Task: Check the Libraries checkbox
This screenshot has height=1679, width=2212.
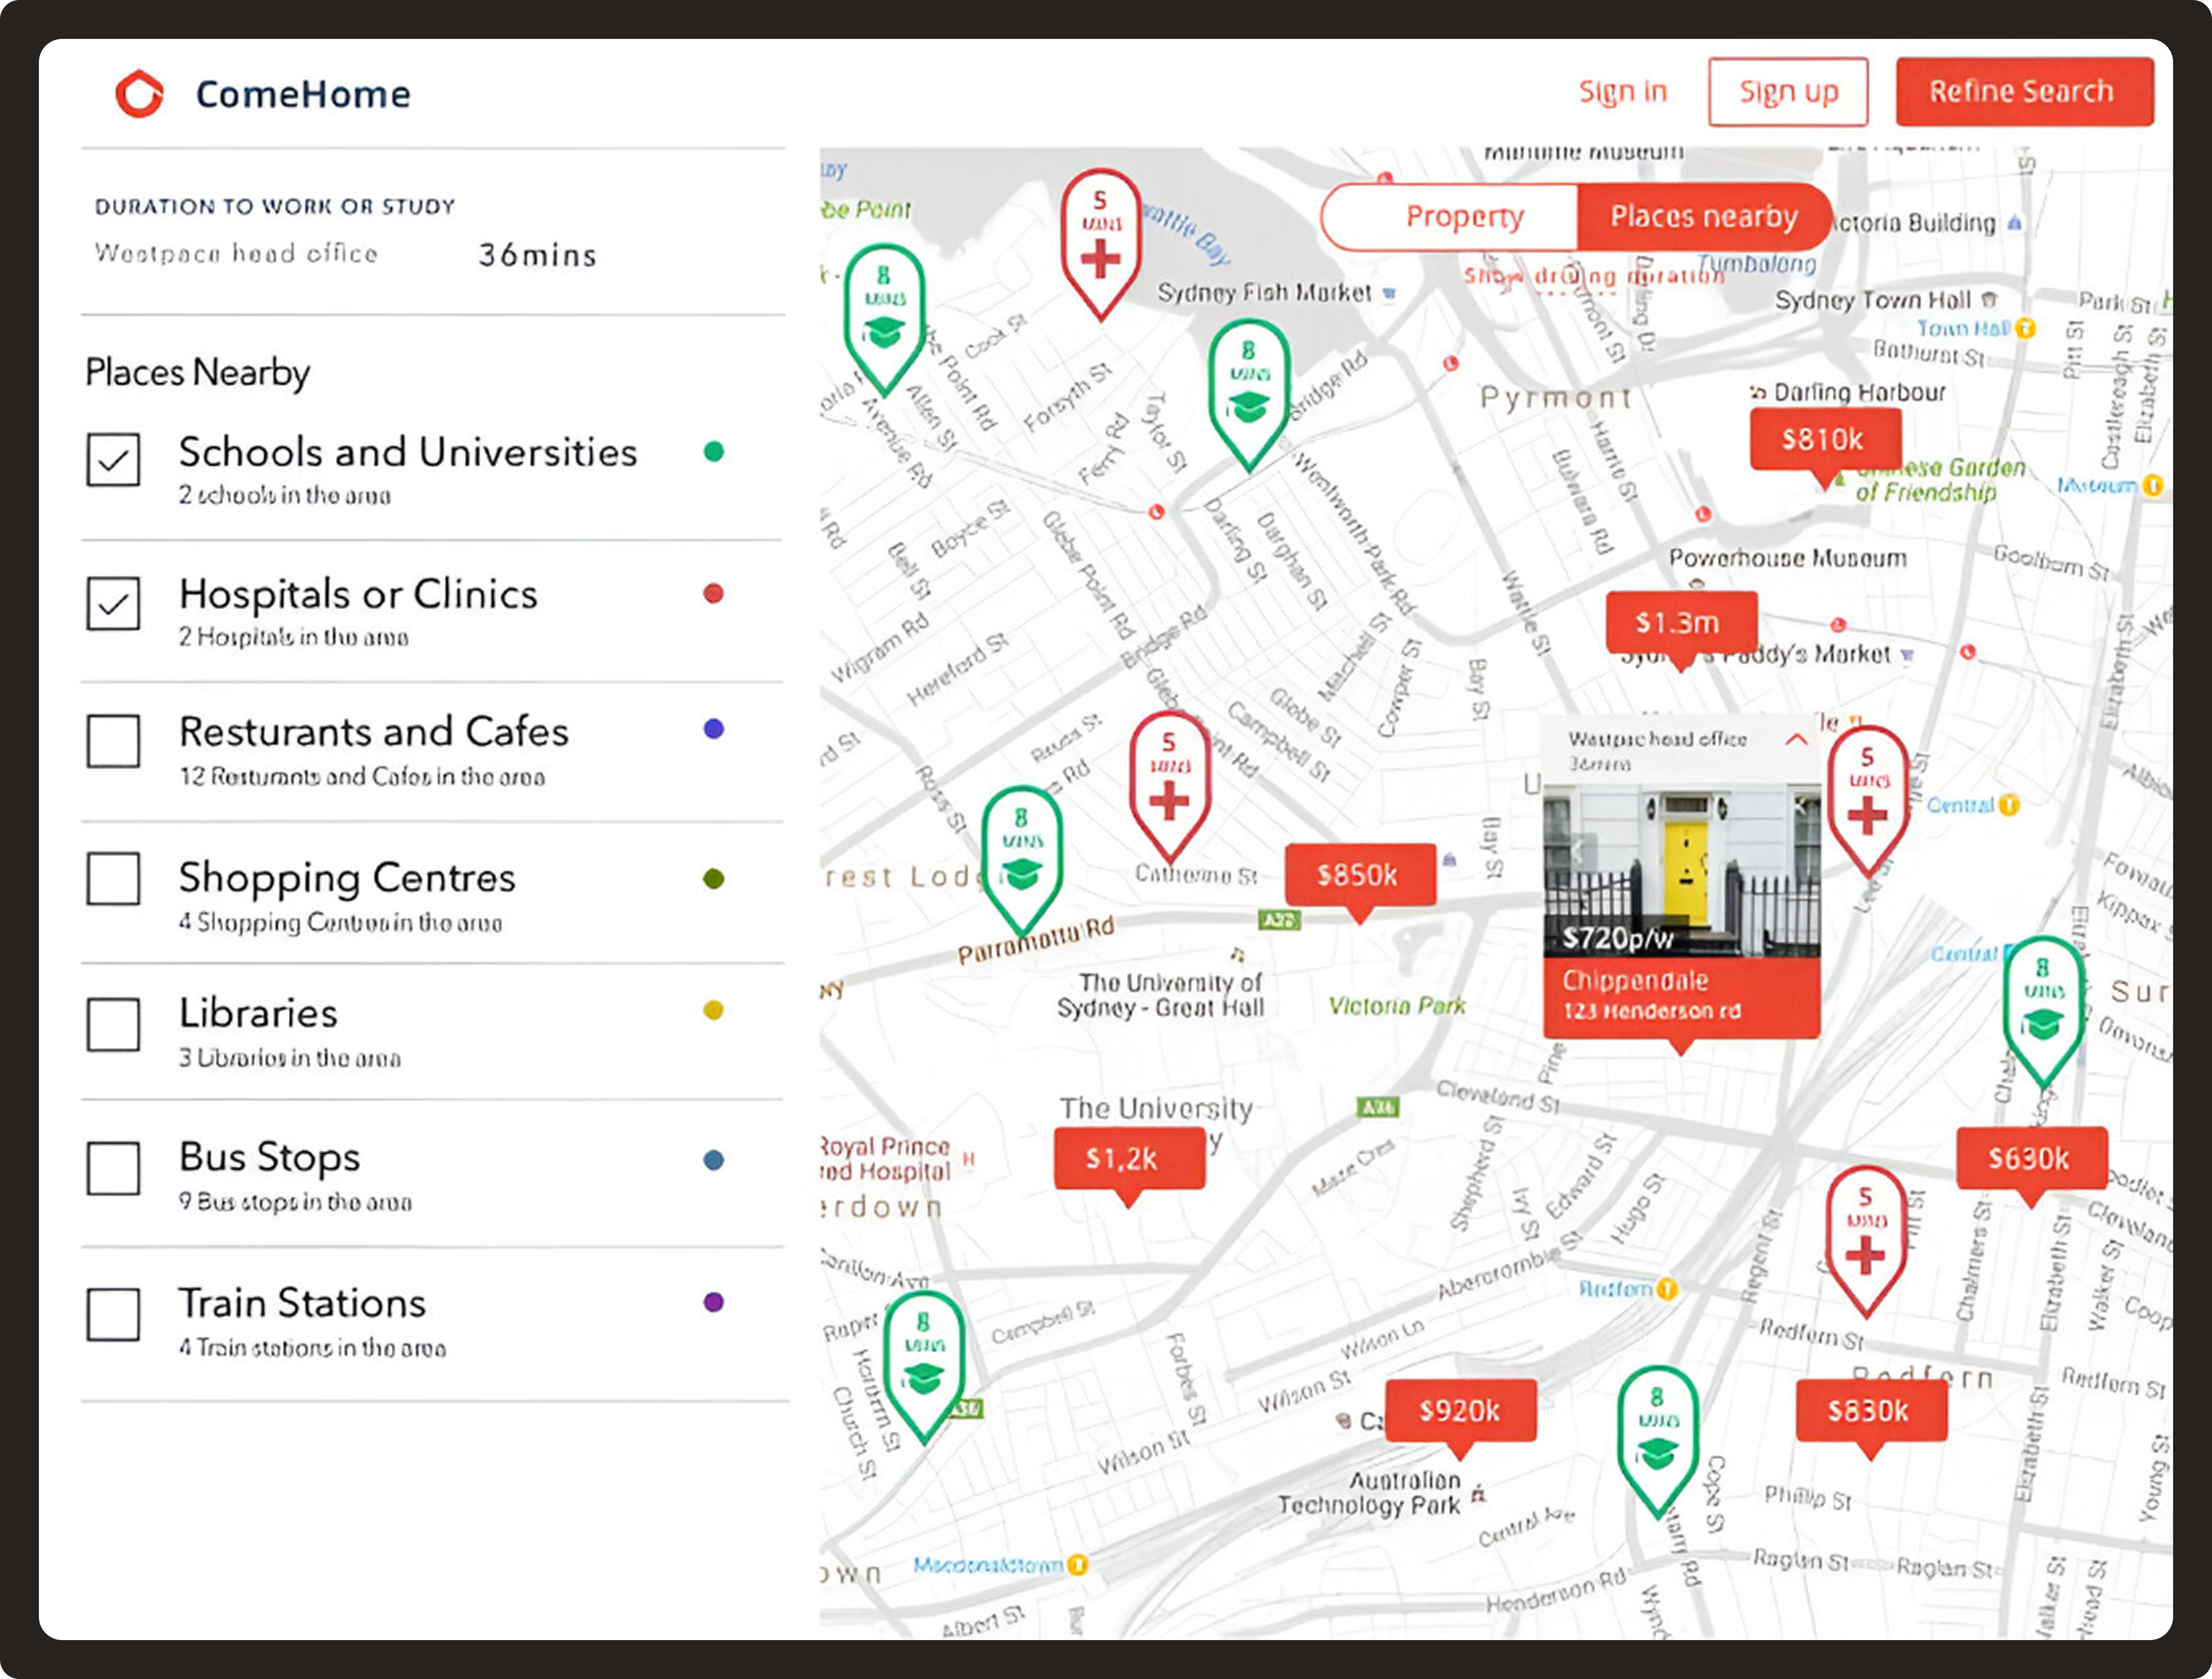Action: [113, 1025]
